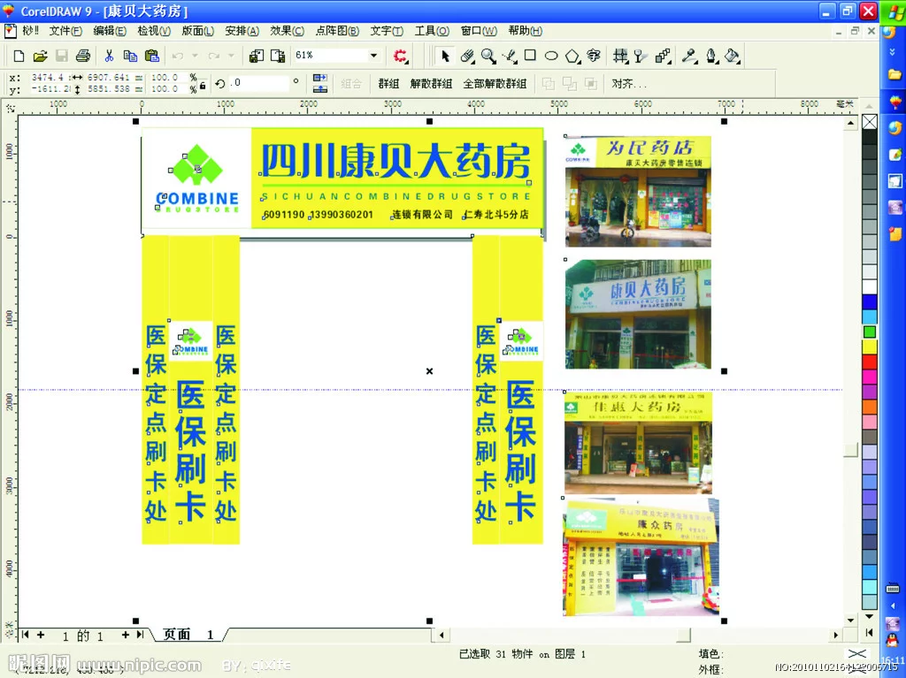Pick the blue palette swatch
This screenshot has height=678, width=906.
pos(870,302)
